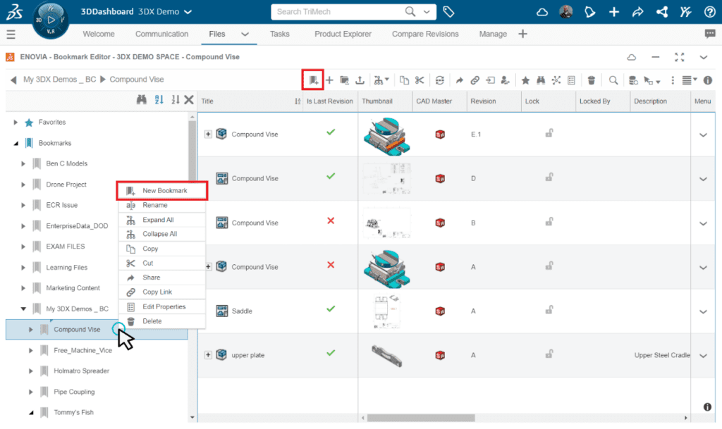The height and width of the screenshot is (429, 722).
Task: Click the magnifier search toolbar icon
Action: (x=613, y=80)
